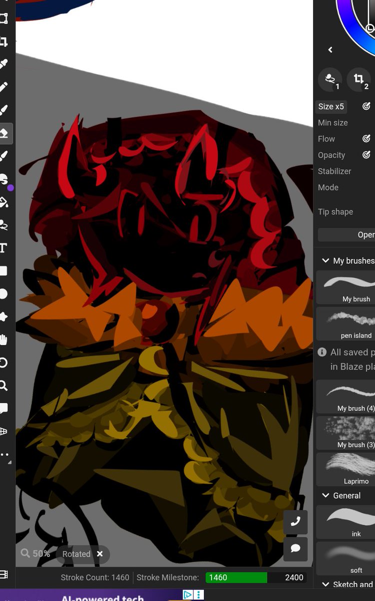
Task: Select the Rotate view tool
Action: 3,363
